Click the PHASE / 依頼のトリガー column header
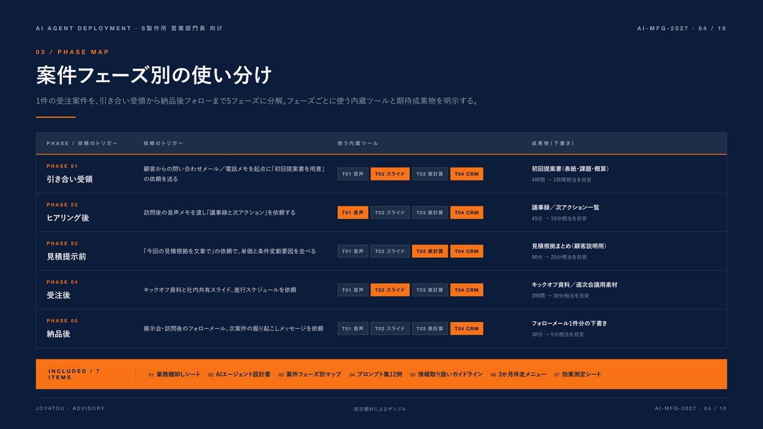This screenshot has width=763, height=429. pyautogui.click(x=82, y=144)
